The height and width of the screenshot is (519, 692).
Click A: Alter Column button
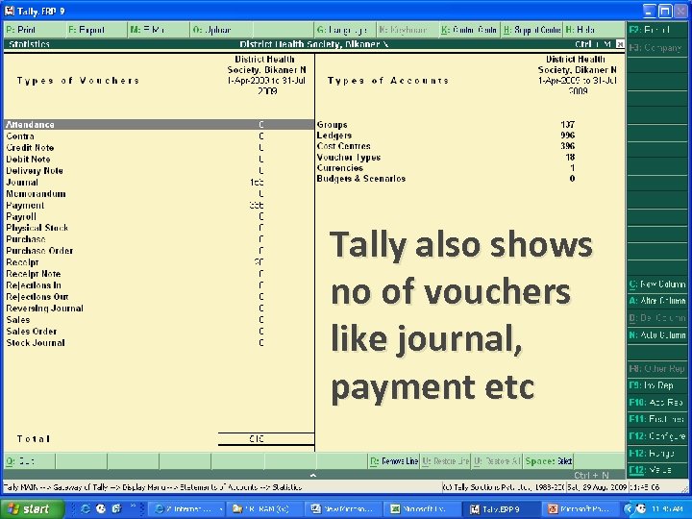(657, 301)
